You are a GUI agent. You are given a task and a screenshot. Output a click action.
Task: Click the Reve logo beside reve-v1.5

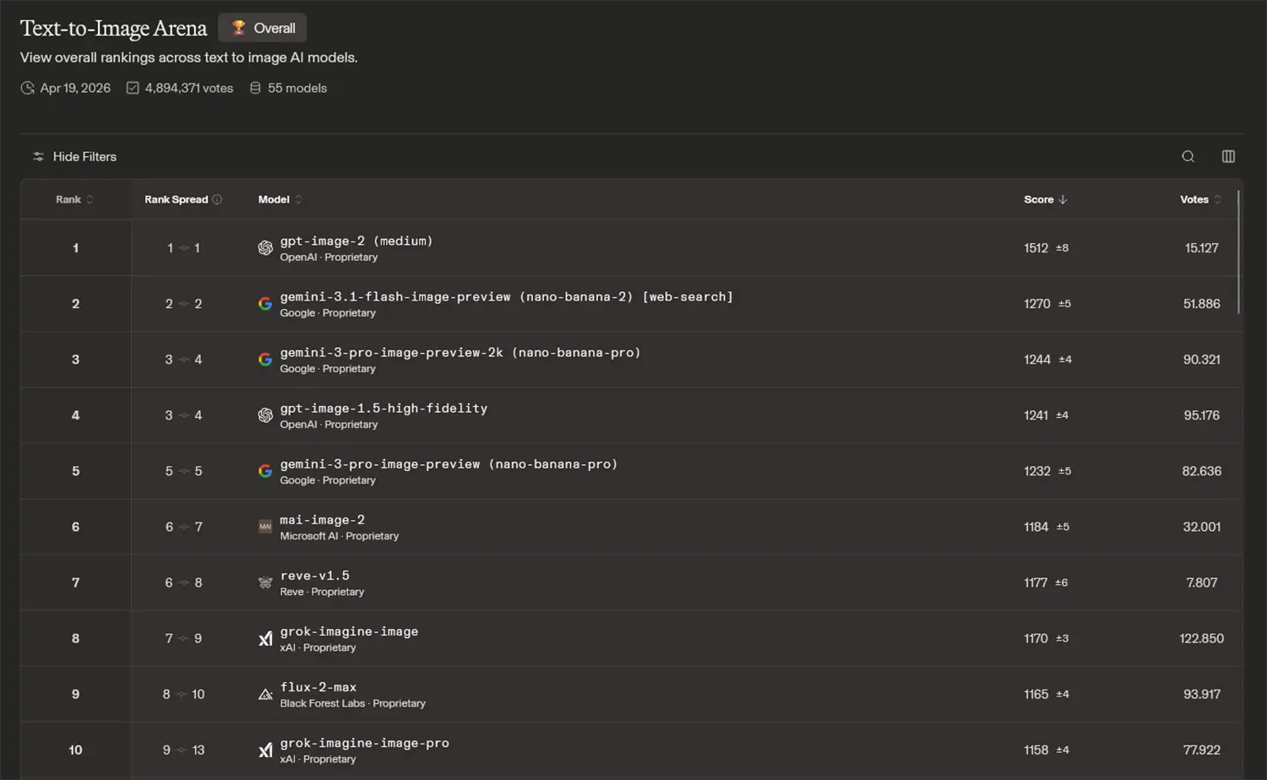click(265, 582)
